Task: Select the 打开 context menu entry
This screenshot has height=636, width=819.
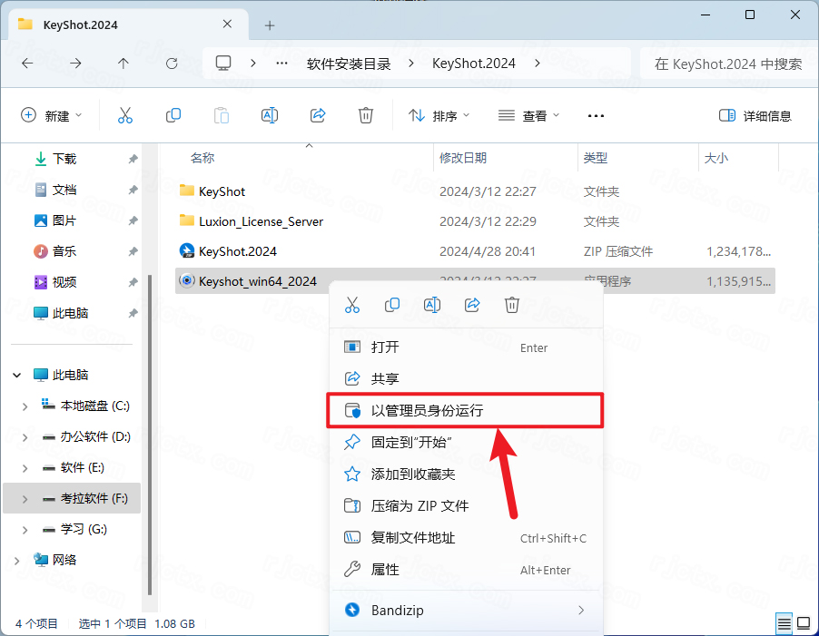Action: [465, 347]
